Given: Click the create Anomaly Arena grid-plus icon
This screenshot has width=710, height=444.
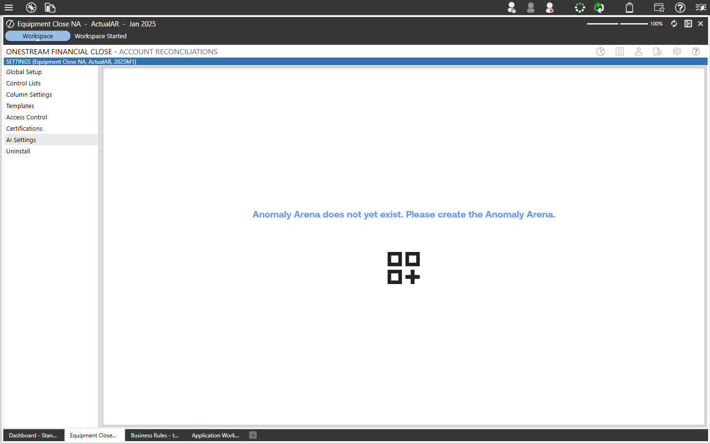Looking at the screenshot, I should click(404, 268).
